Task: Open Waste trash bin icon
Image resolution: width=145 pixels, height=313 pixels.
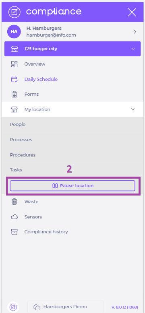Action: point(14,202)
